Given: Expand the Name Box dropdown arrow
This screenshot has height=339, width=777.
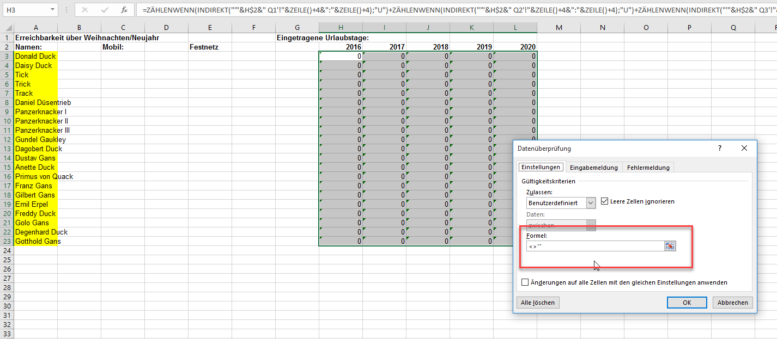Looking at the screenshot, I should point(52,10).
